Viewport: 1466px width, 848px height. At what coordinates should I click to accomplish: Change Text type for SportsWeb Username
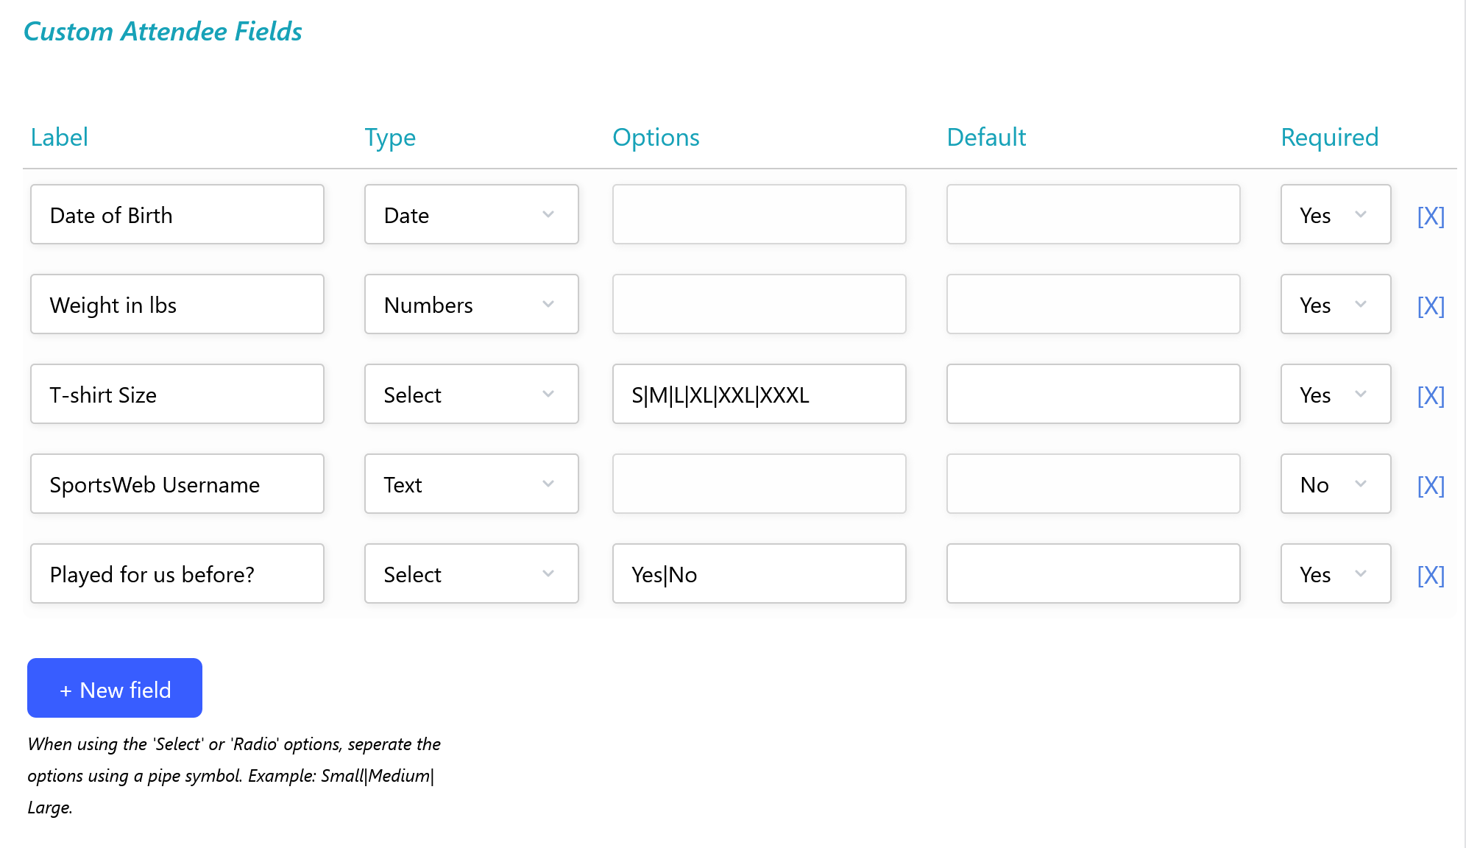471,484
